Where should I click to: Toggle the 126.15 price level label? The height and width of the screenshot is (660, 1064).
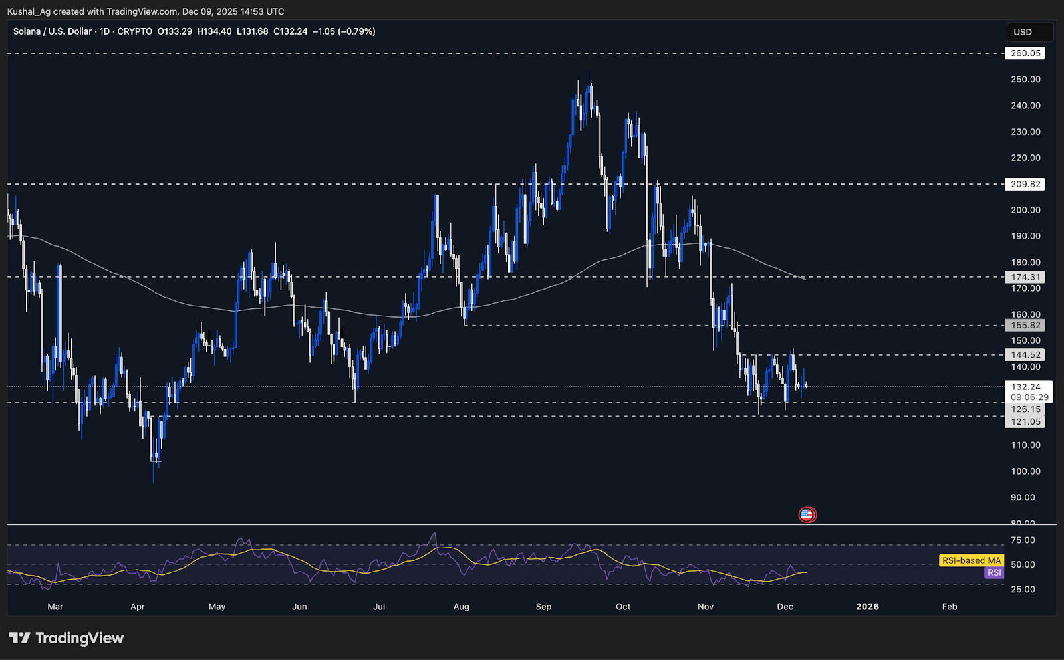coord(1025,409)
